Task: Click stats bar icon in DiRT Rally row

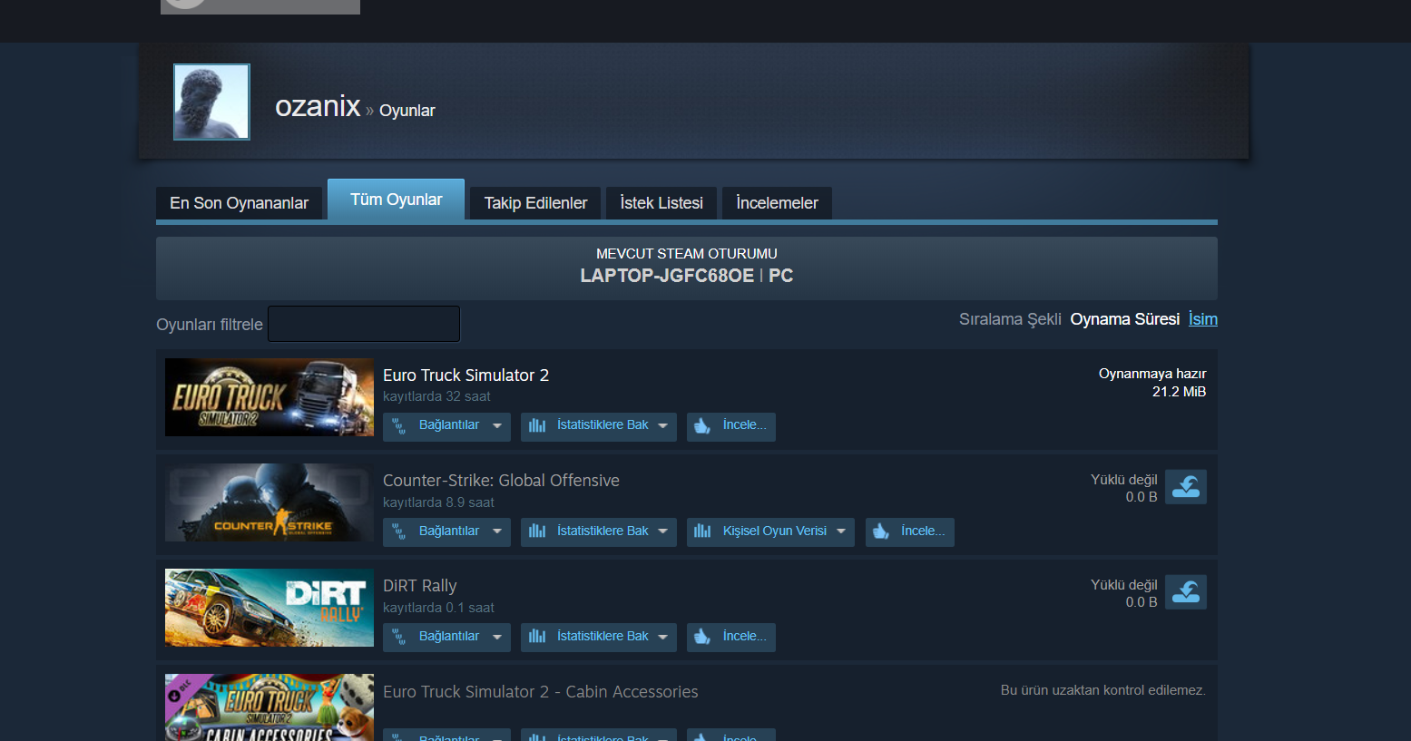Action: click(537, 637)
